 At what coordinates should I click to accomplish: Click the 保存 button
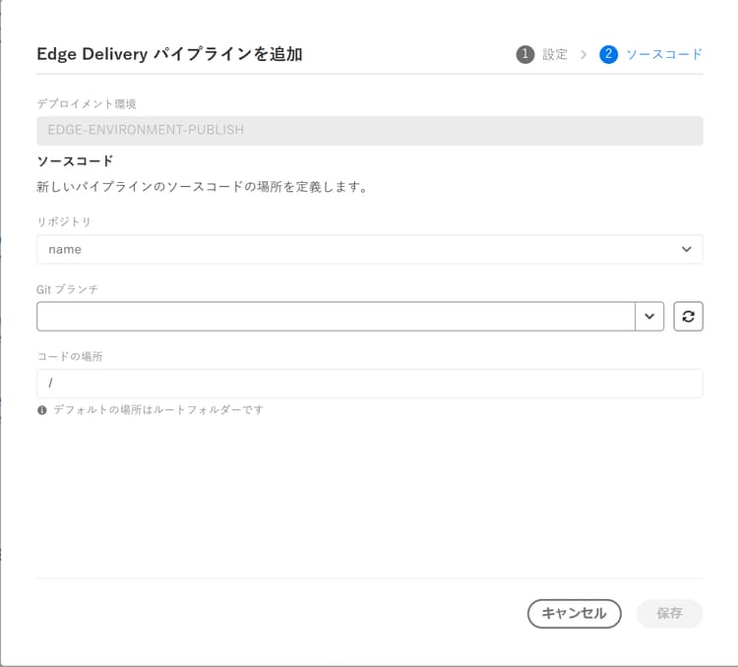coord(669,613)
